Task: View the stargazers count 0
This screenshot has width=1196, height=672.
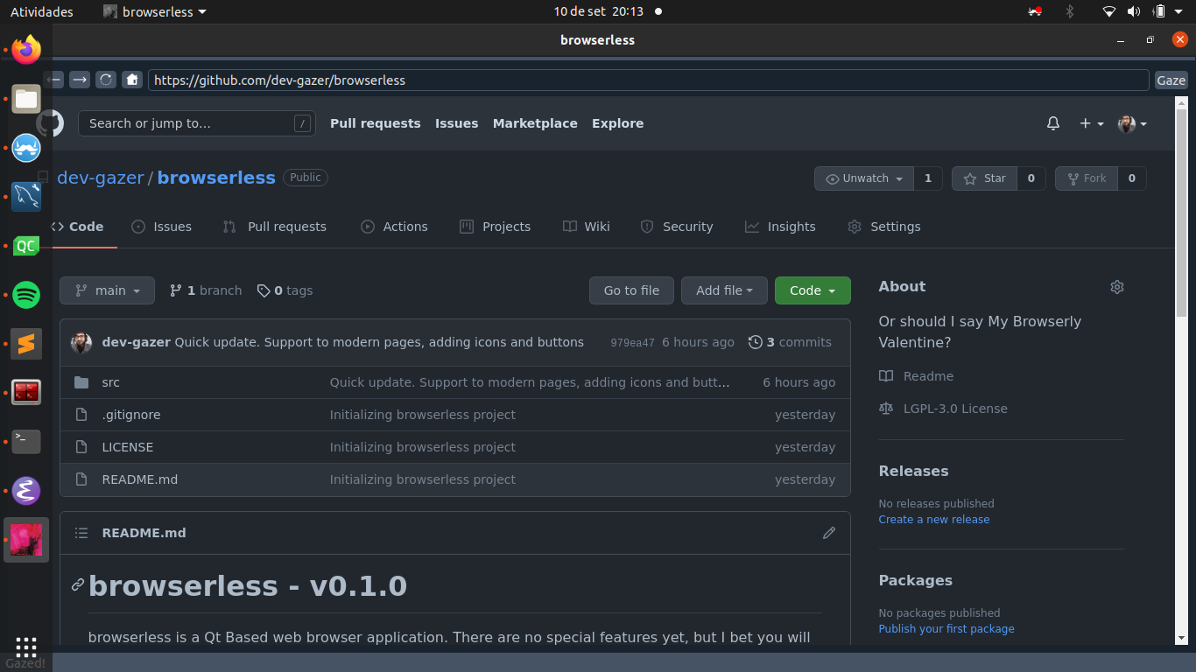Action: (x=1031, y=178)
